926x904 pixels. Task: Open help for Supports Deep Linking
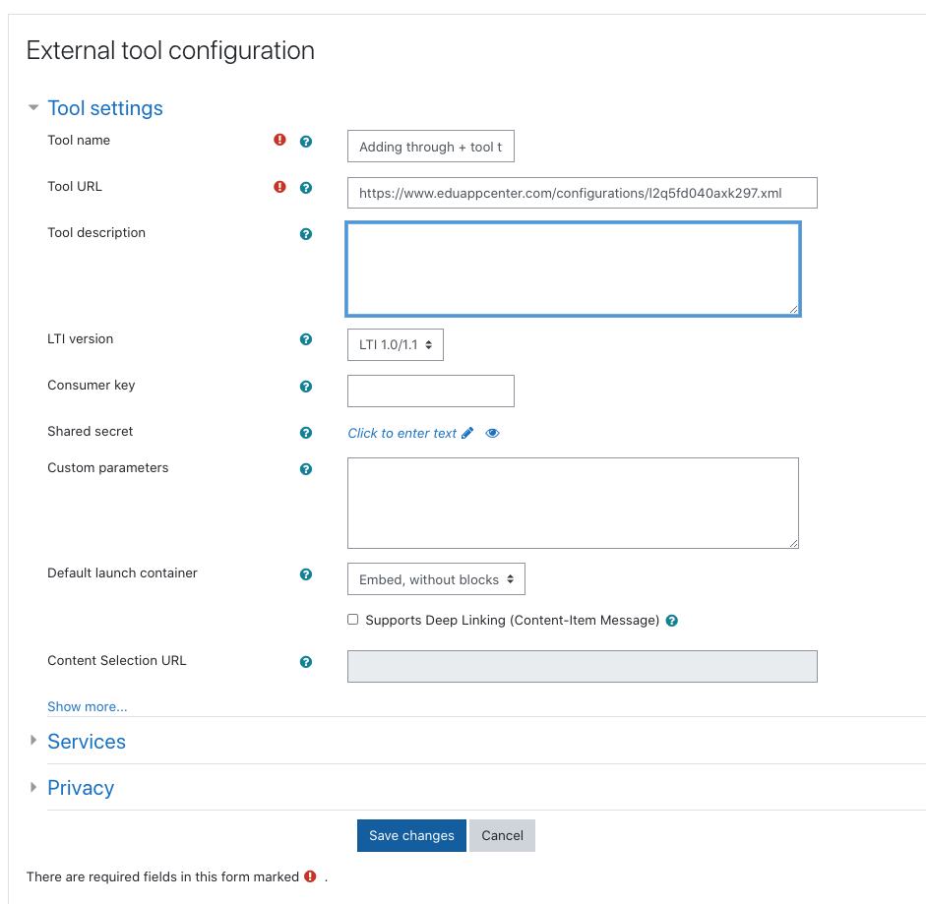[671, 620]
